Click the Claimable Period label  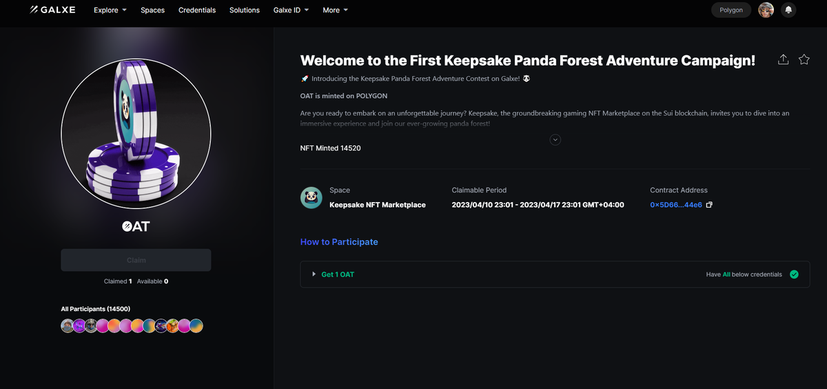(479, 190)
